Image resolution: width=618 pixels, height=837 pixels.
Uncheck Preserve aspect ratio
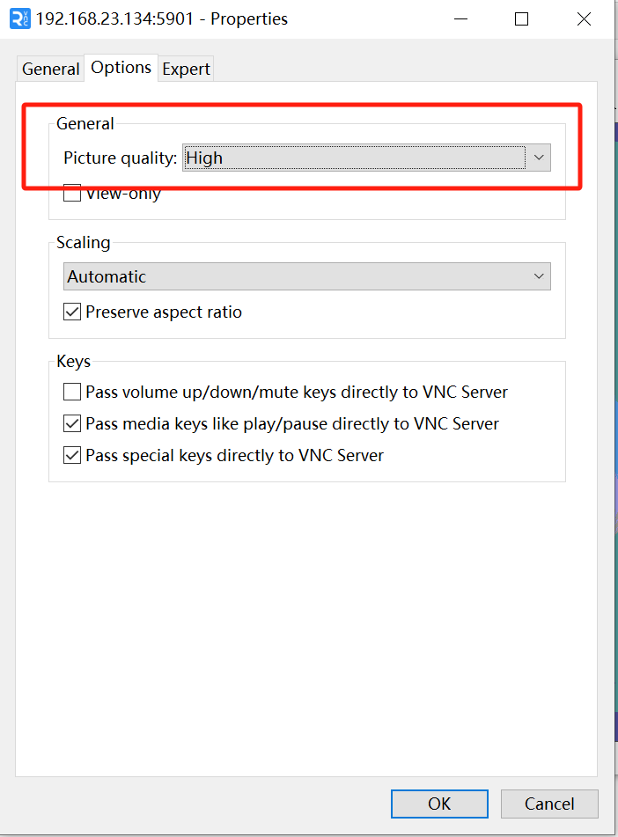point(72,312)
